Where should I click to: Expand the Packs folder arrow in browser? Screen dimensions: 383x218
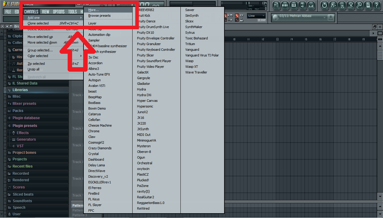[6, 111]
